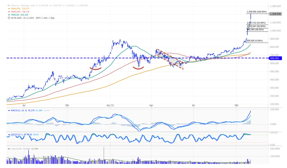Select the SMA(200) indicator label
287x168 pixels.
click(15, 9)
